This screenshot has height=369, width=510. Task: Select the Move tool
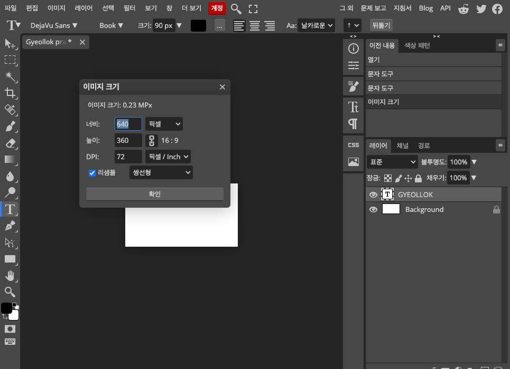[10, 43]
